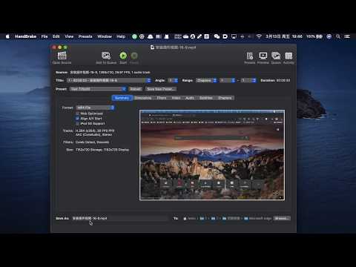
Task: Open the range start chapter dropdown
Action: (228, 80)
